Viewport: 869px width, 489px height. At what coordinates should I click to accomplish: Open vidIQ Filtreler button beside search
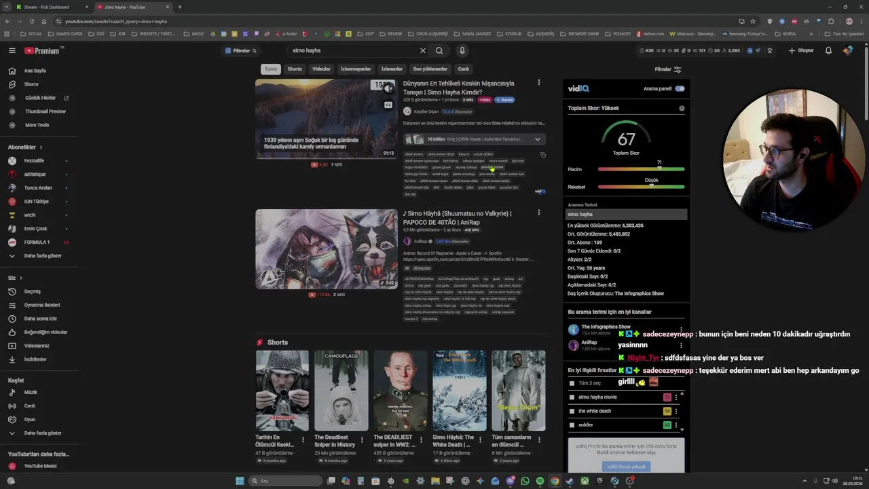[x=240, y=50]
